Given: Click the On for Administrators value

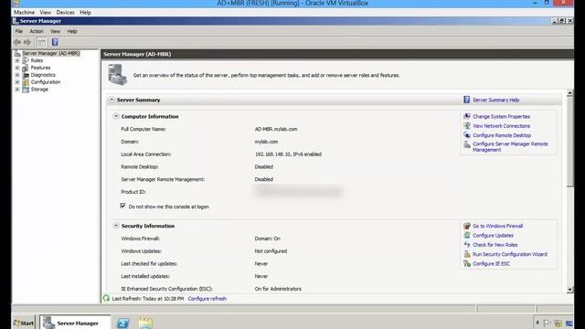Looking at the screenshot, I should (278, 289).
